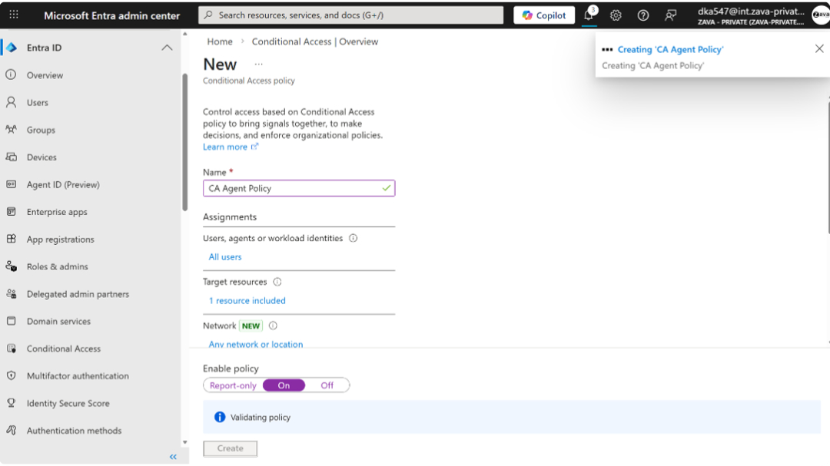Click the Groups icon in sidebar

click(x=11, y=130)
